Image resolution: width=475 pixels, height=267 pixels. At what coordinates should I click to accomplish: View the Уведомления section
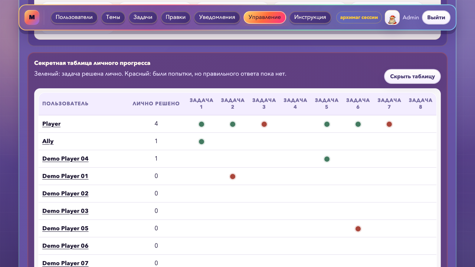217,17
